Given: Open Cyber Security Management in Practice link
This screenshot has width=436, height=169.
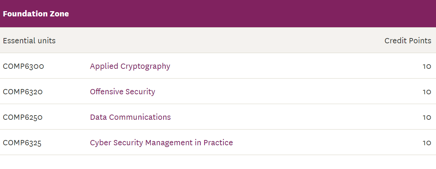Looking at the screenshot, I should [x=161, y=143].
